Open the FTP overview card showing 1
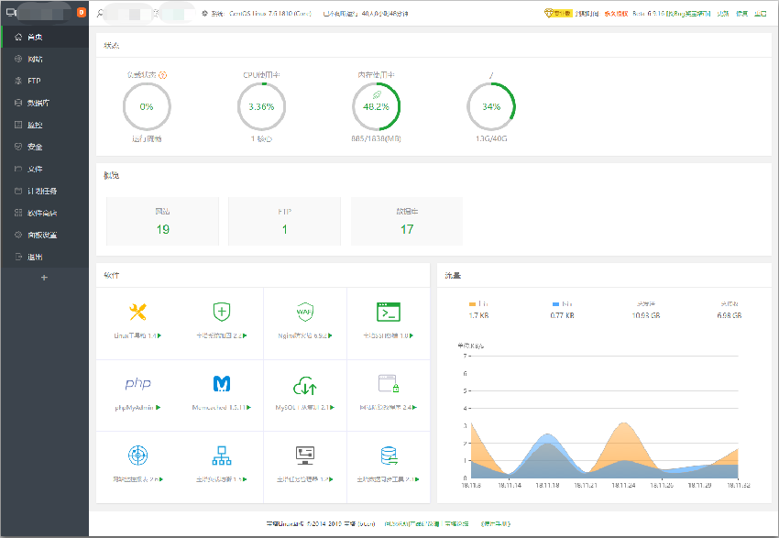 tap(285, 221)
